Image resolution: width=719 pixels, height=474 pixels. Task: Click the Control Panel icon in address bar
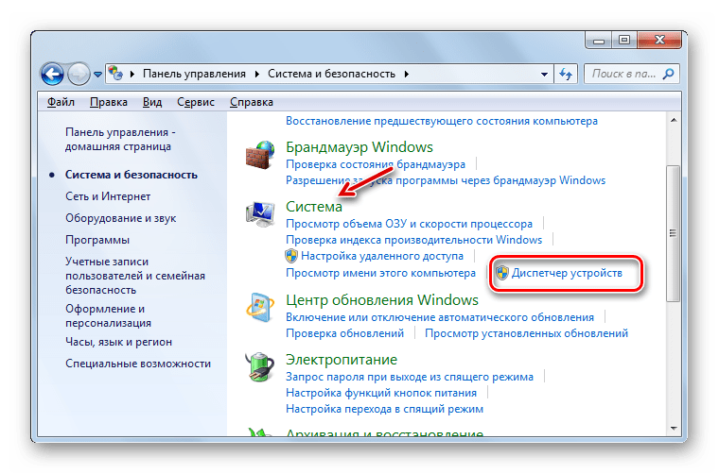pos(115,74)
